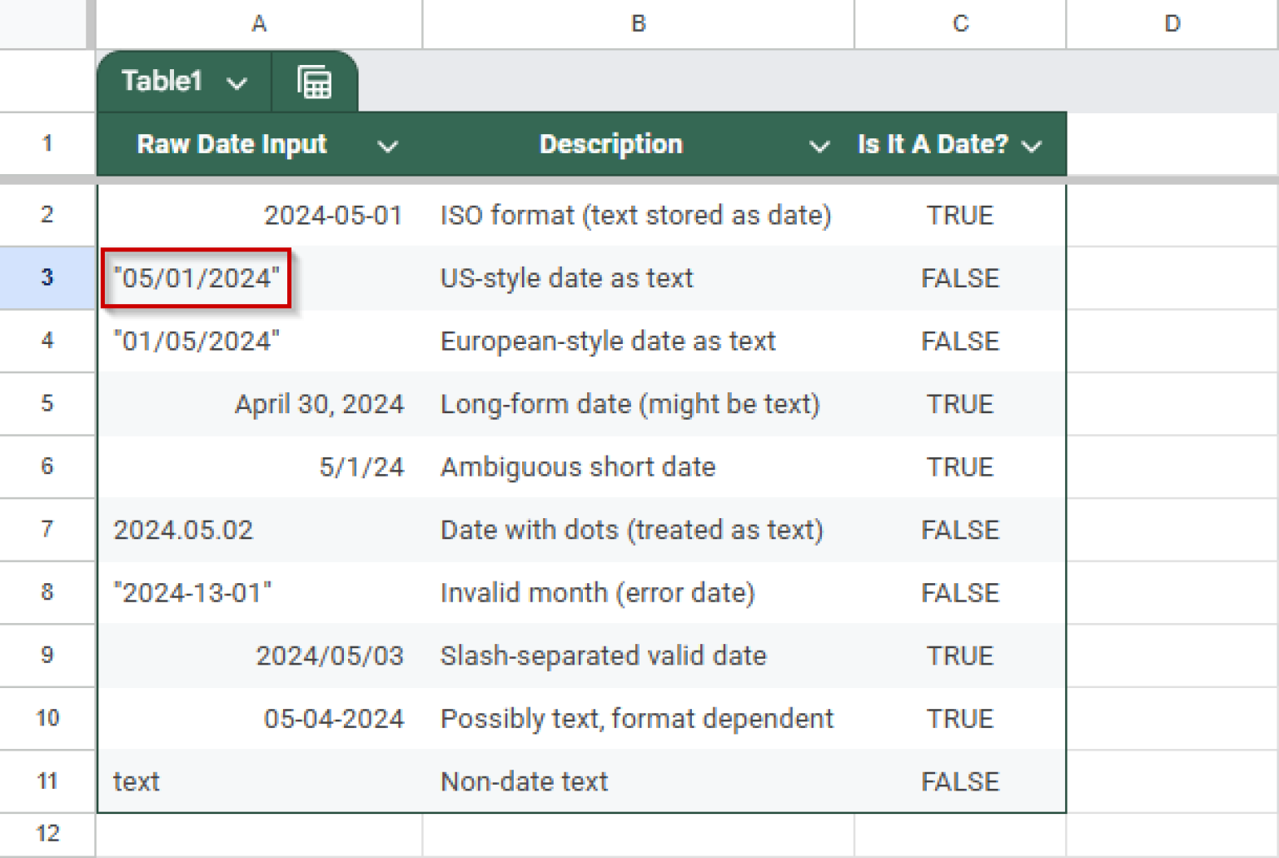Select column header D

pyautogui.click(x=1172, y=24)
